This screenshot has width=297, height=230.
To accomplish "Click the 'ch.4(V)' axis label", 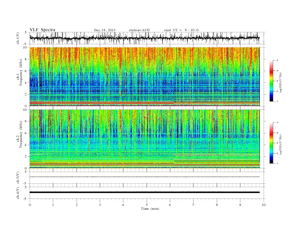I will pos(18,193).
